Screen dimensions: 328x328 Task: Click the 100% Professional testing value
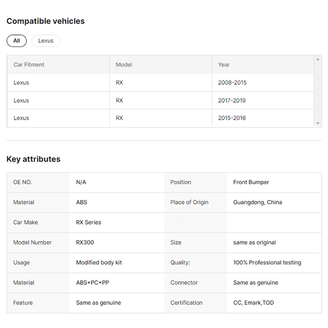pyautogui.click(x=267, y=262)
